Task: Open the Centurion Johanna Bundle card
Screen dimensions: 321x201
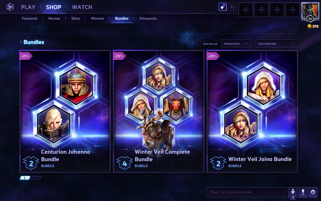Action: (x=65, y=111)
